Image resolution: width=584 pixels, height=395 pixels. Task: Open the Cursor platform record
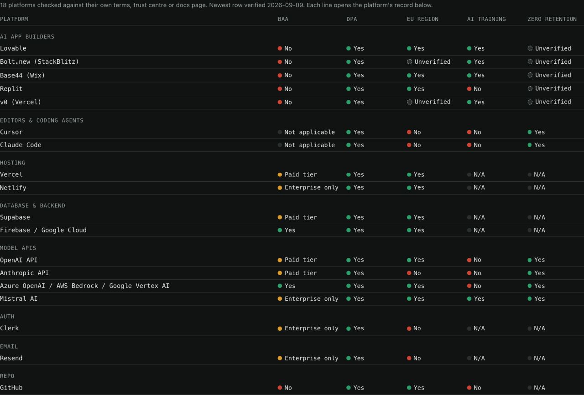click(292, 132)
